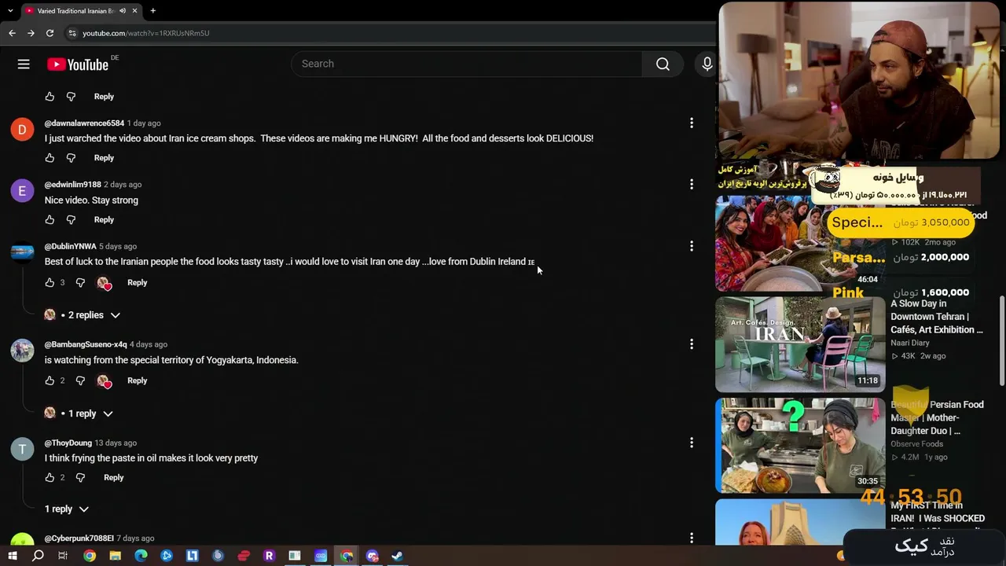Screen dimensions: 1006x566
Task: Go to YouTube home via the logo
Action: click(78, 64)
